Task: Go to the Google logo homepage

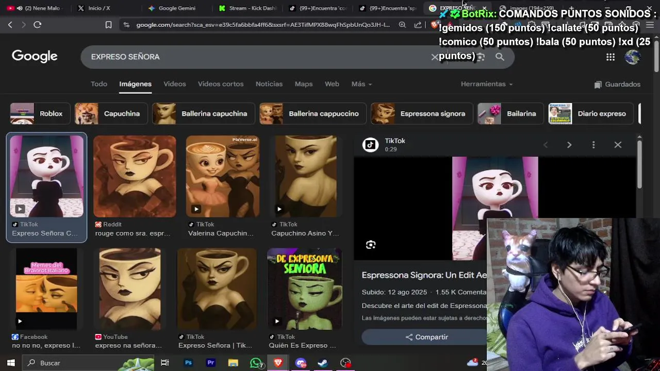Action: coord(35,56)
